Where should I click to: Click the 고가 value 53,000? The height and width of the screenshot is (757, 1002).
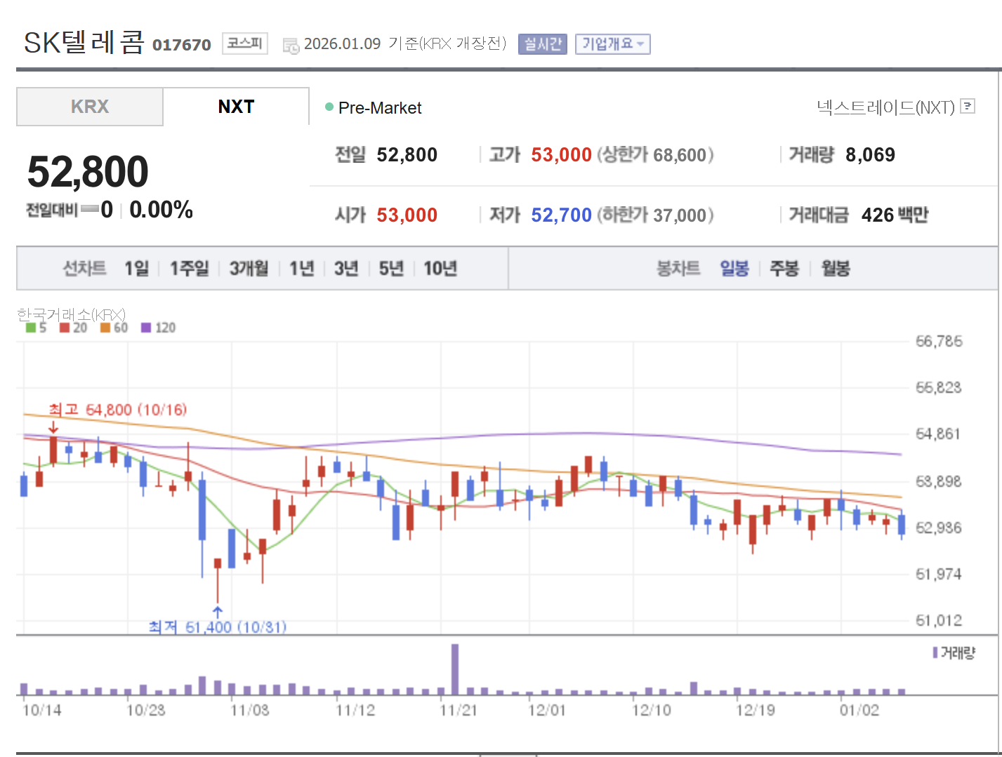pos(561,155)
